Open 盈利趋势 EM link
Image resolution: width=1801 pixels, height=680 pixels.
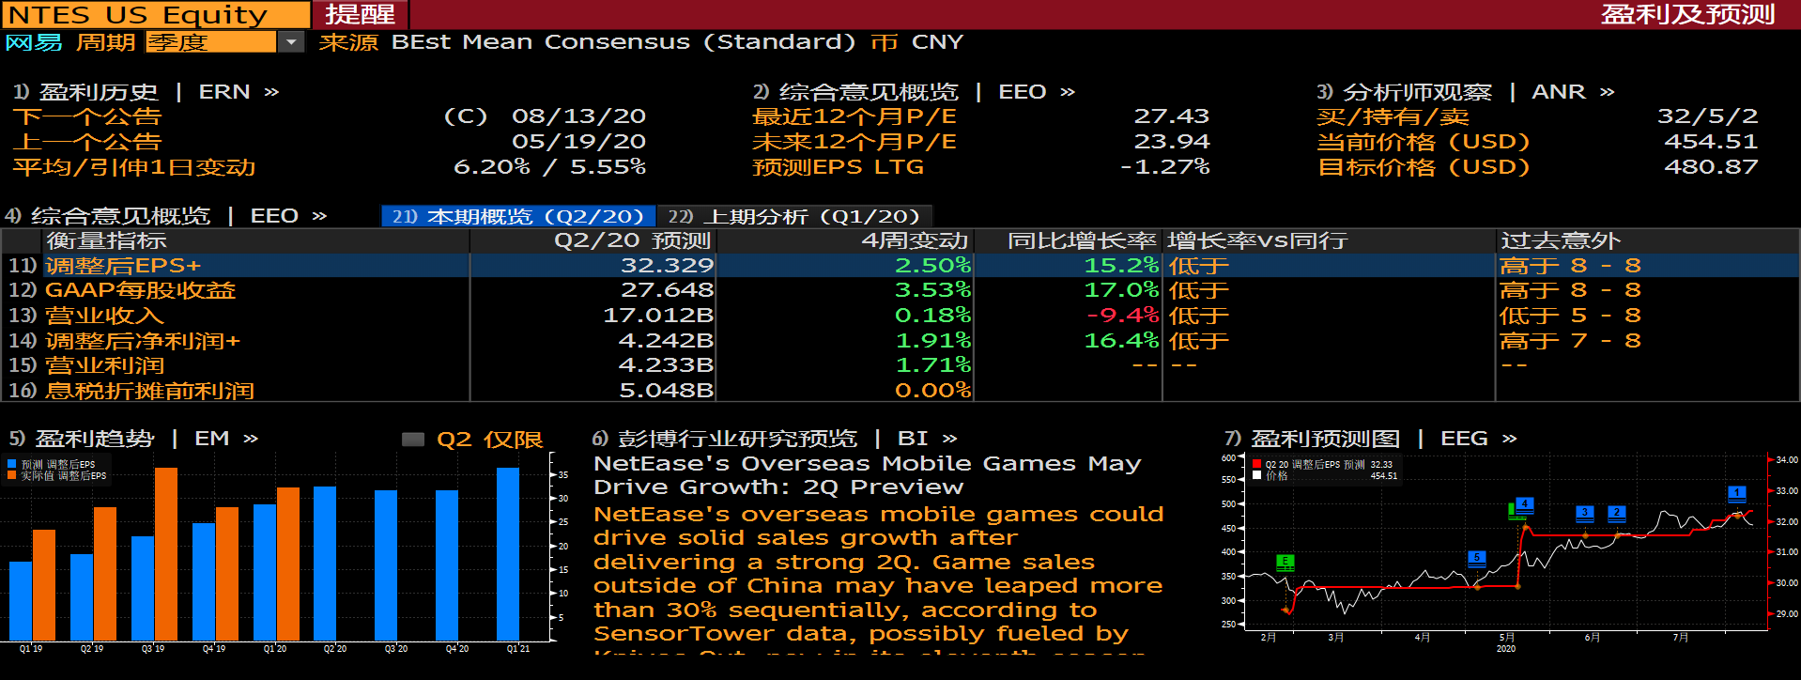pyautogui.click(x=133, y=439)
